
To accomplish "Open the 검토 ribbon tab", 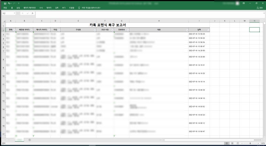I will click(x=57, y=8).
